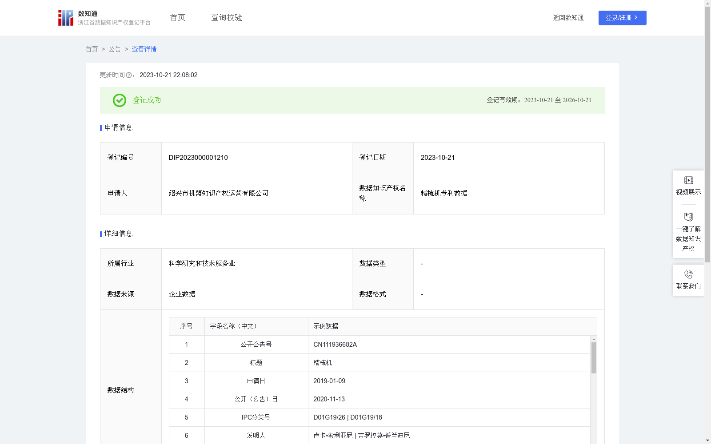Select the 企业数据 data source cell
The image size is (711, 444).
(x=257, y=294)
